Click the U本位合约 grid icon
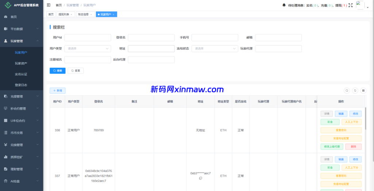This screenshot has height=191, width=374. coord(6,121)
